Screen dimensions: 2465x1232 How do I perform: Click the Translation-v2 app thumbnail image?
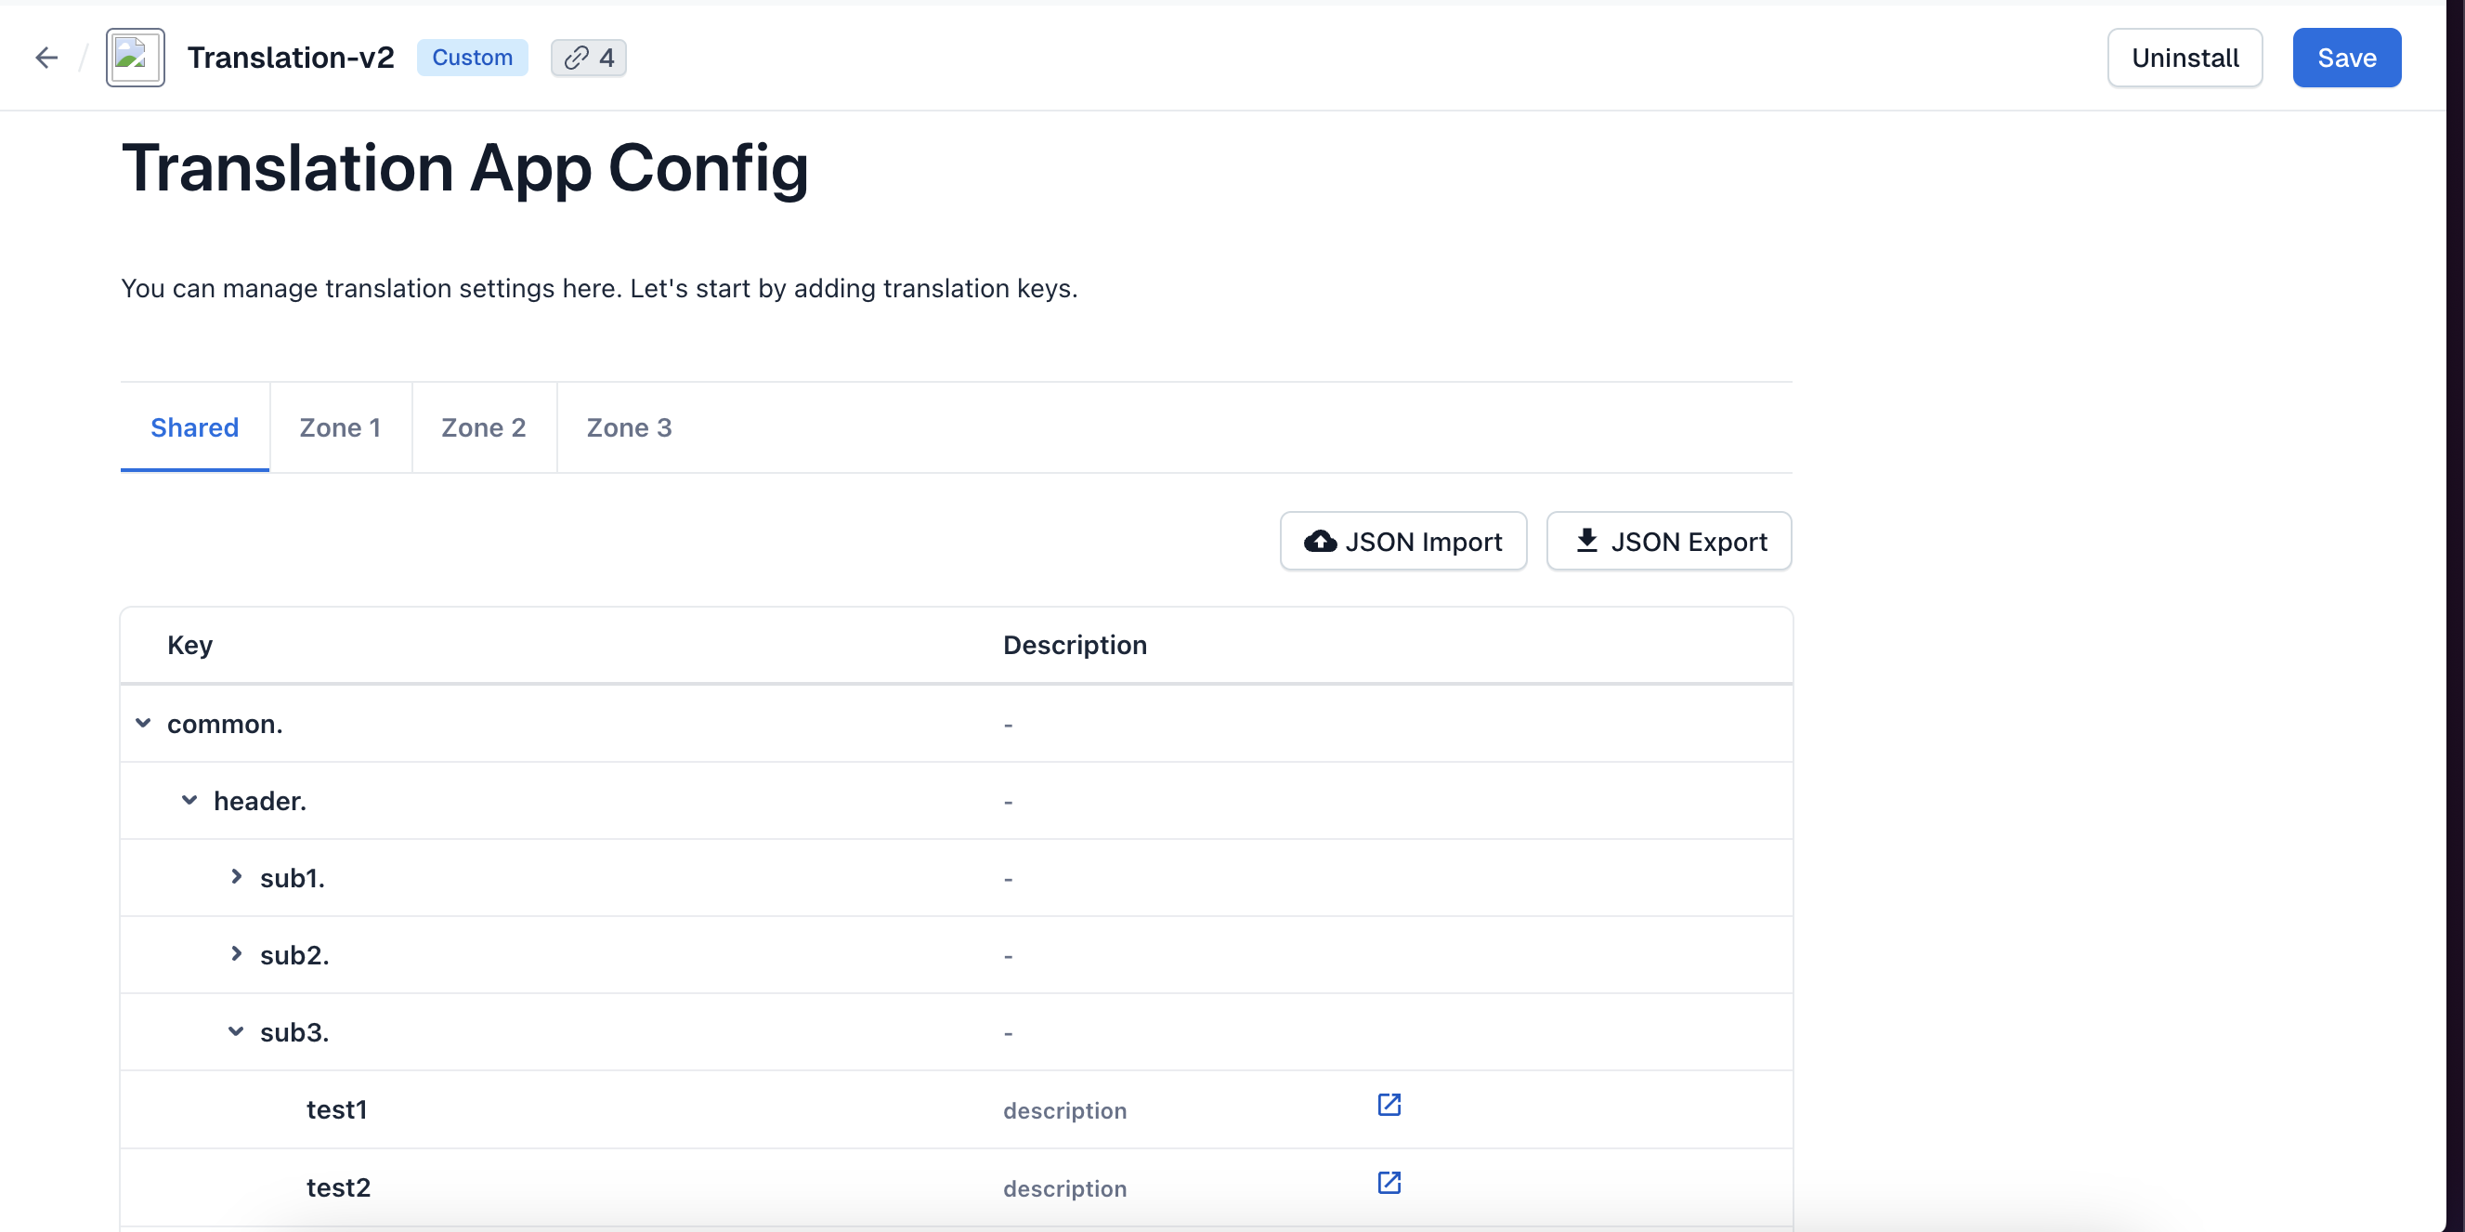(135, 59)
